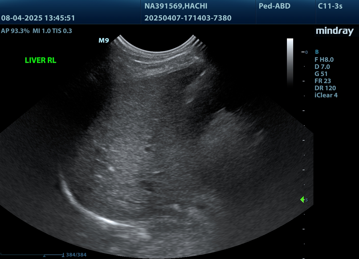This screenshot has height=259, width=359.
Task: Open the Ped-ABD exam preset
Action: pos(274,6)
